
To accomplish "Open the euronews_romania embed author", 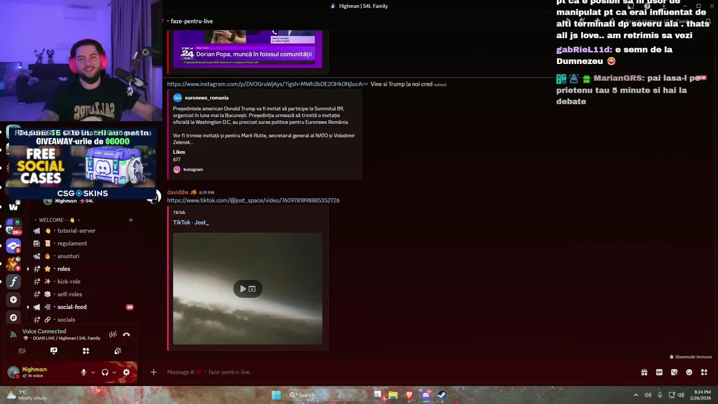I will tap(206, 98).
